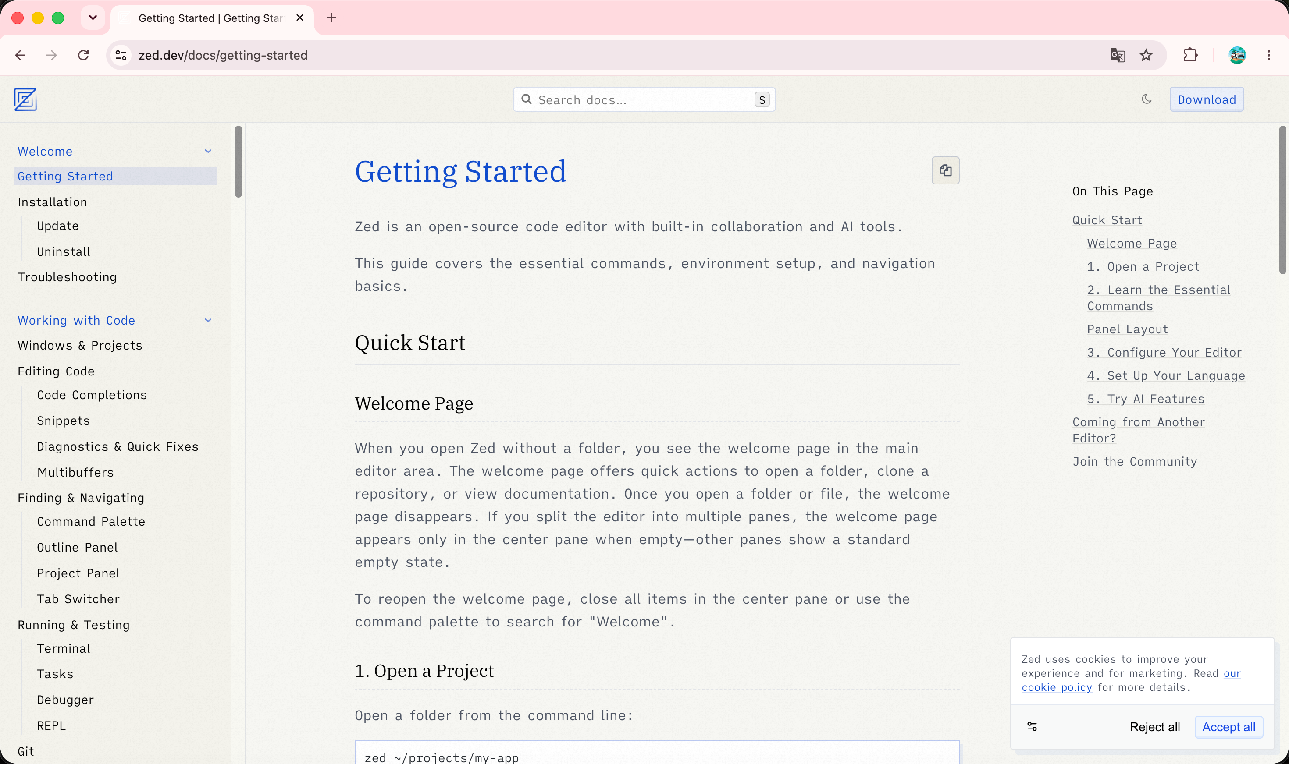Jump to 1. Open a Project section
The width and height of the screenshot is (1289, 764).
[x=1143, y=266]
